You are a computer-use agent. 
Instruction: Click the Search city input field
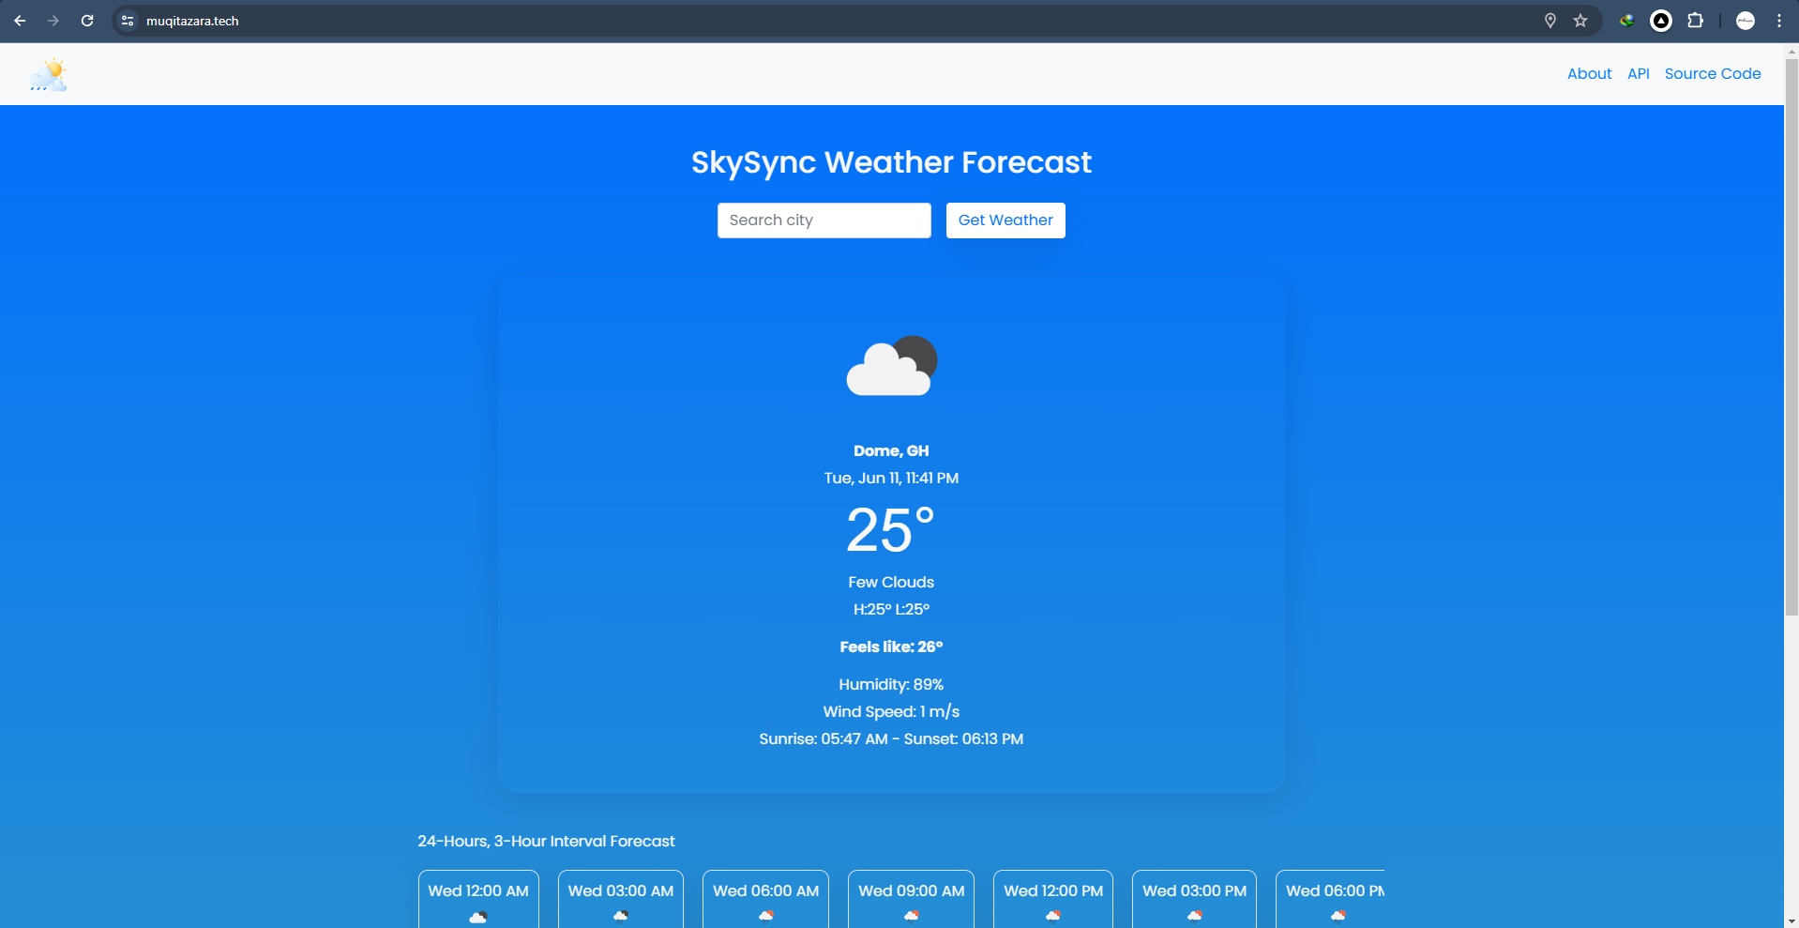point(824,220)
